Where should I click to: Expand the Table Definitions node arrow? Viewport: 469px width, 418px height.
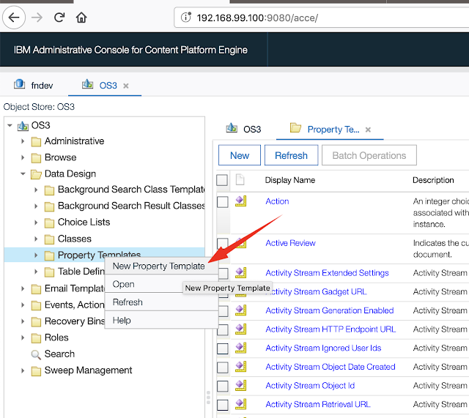[x=36, y=272]
